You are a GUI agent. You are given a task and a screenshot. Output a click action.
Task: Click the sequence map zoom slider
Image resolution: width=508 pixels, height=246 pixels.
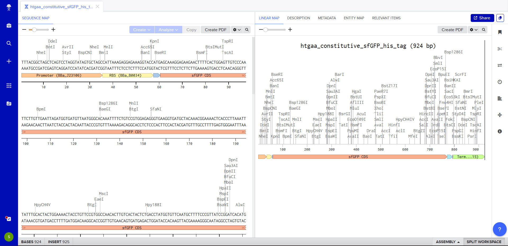click(x=39, y=30)
